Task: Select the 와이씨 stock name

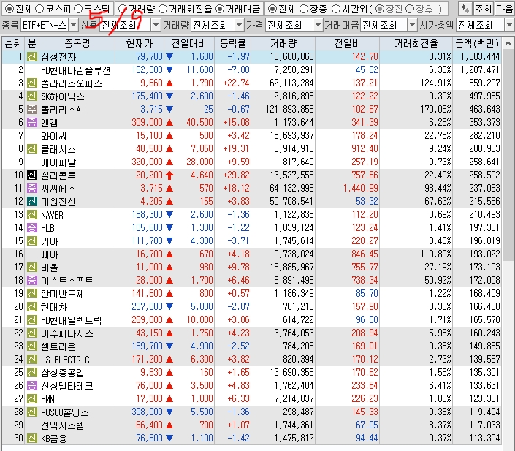Action: [x=54, y=136]
